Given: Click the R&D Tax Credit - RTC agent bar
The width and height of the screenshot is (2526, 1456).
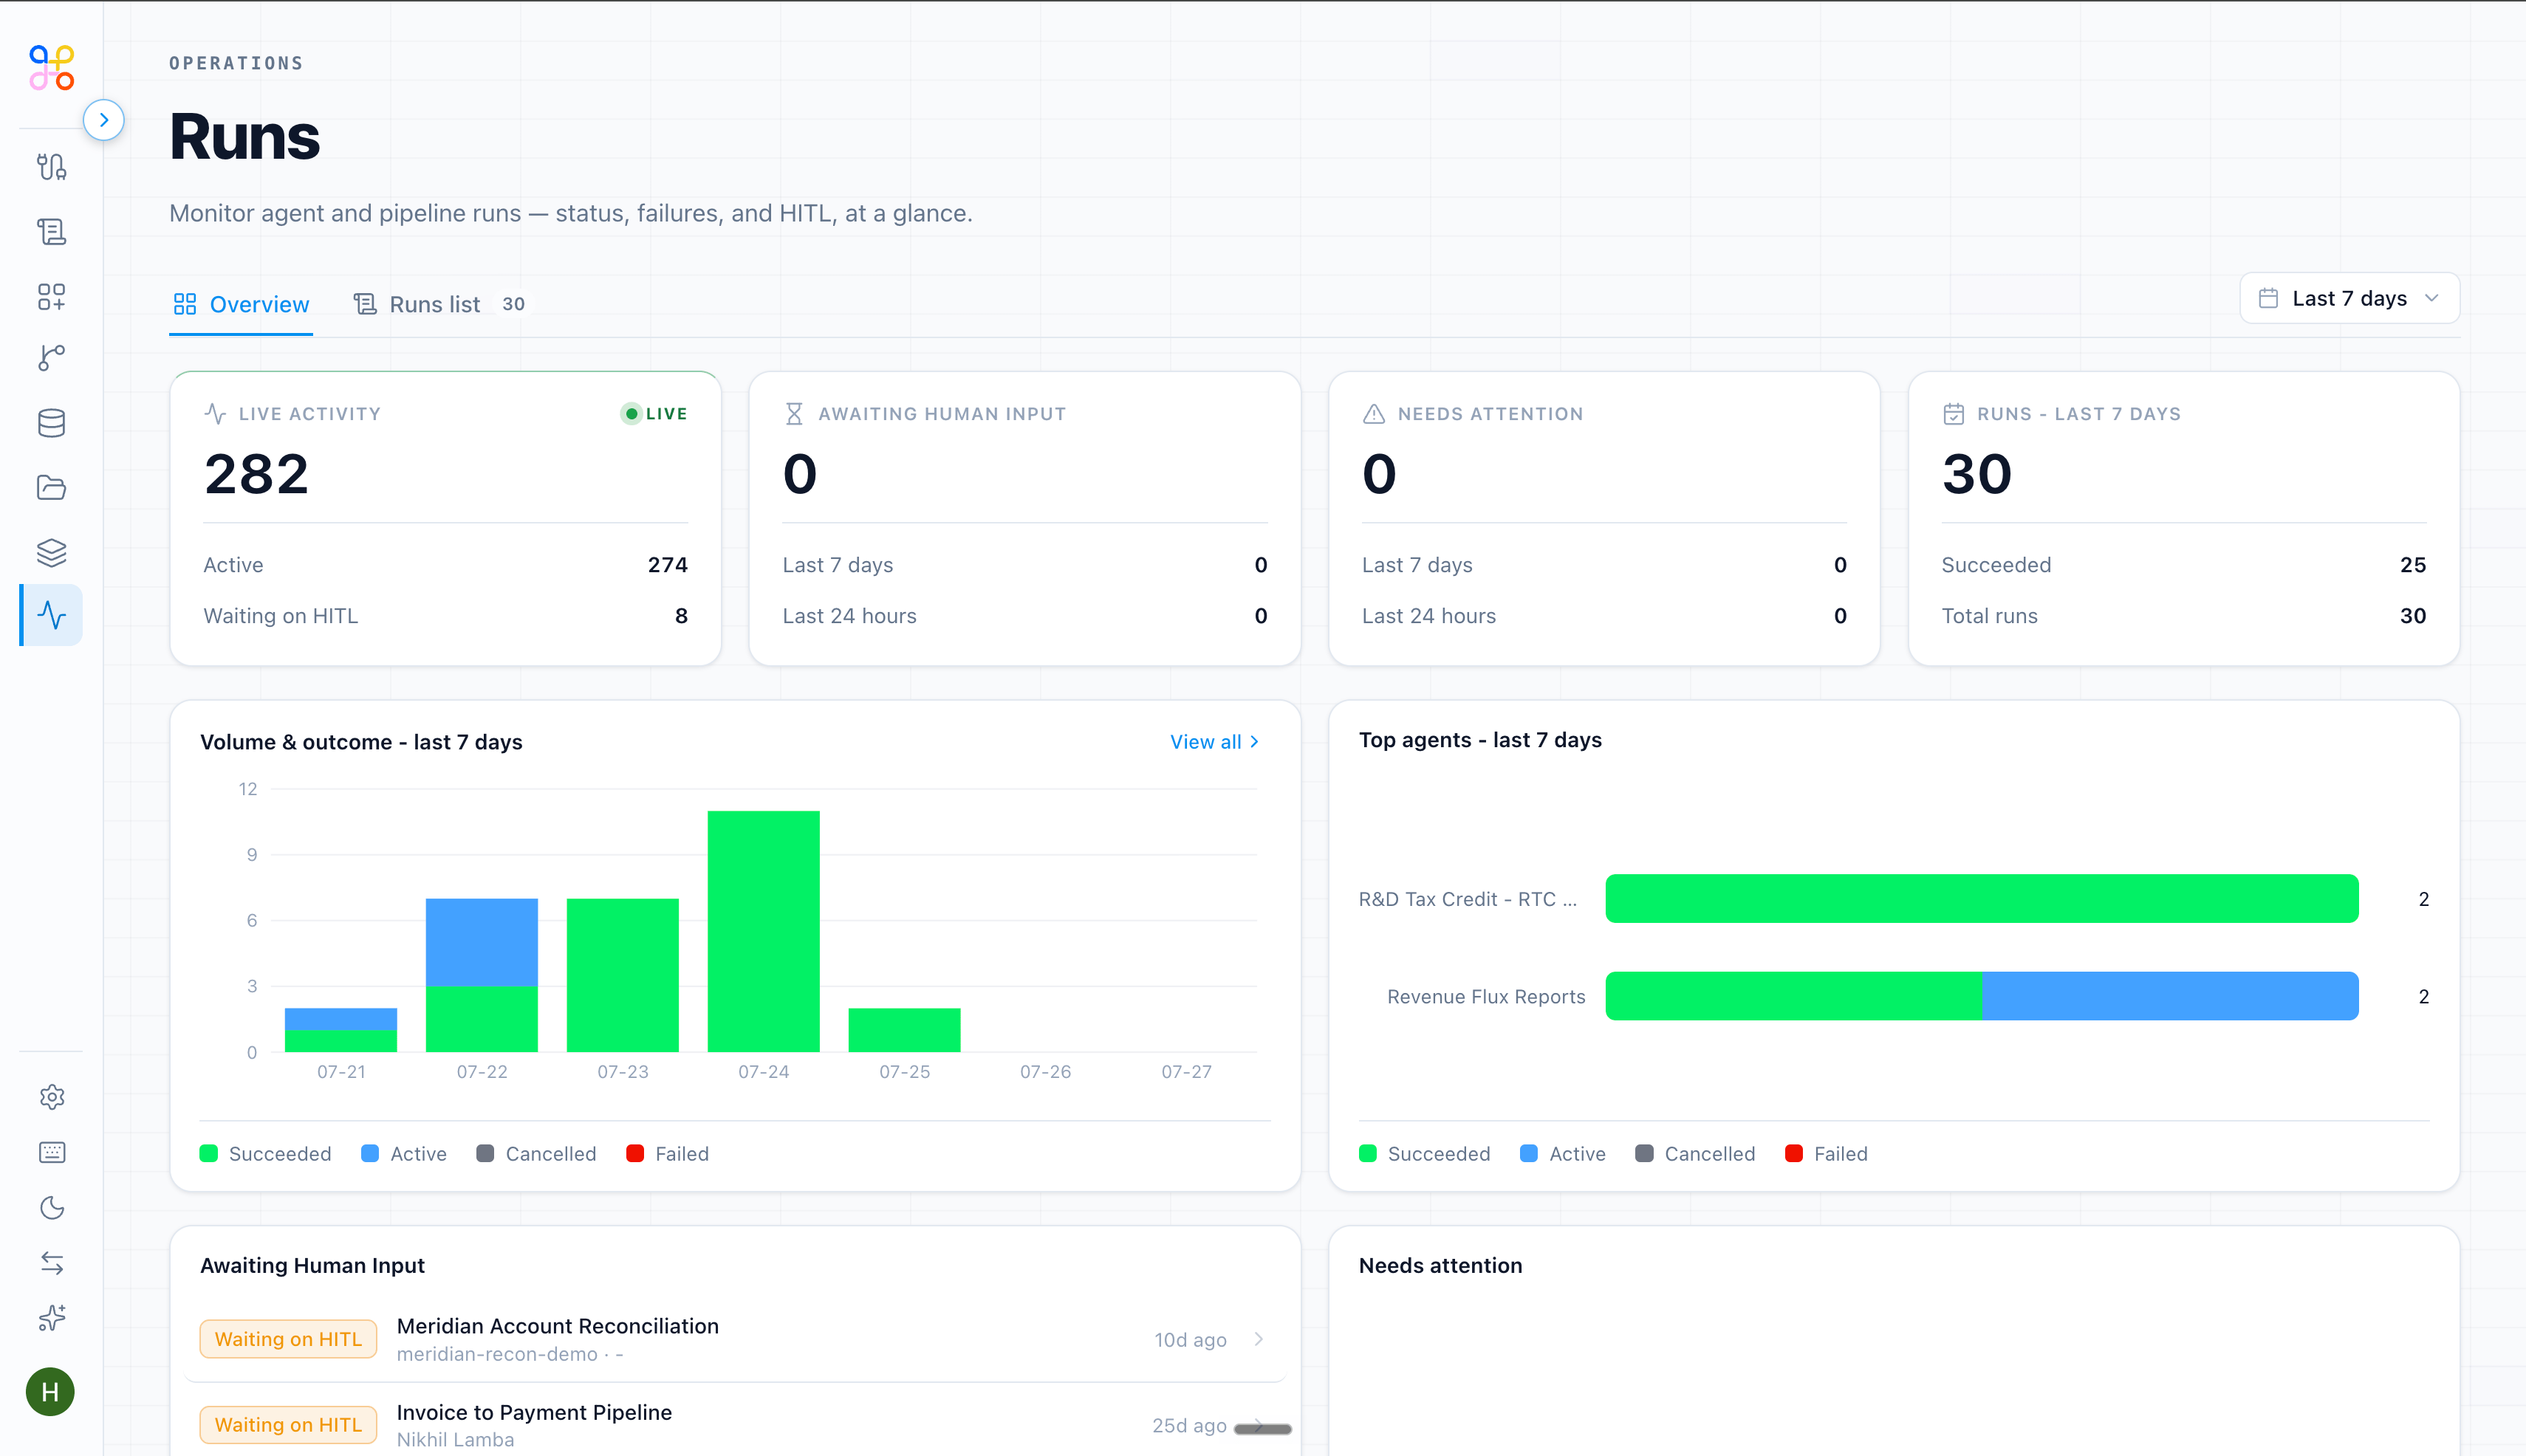Looking at the screenshot, I should pyautogui.click(x=1982, y=899).
